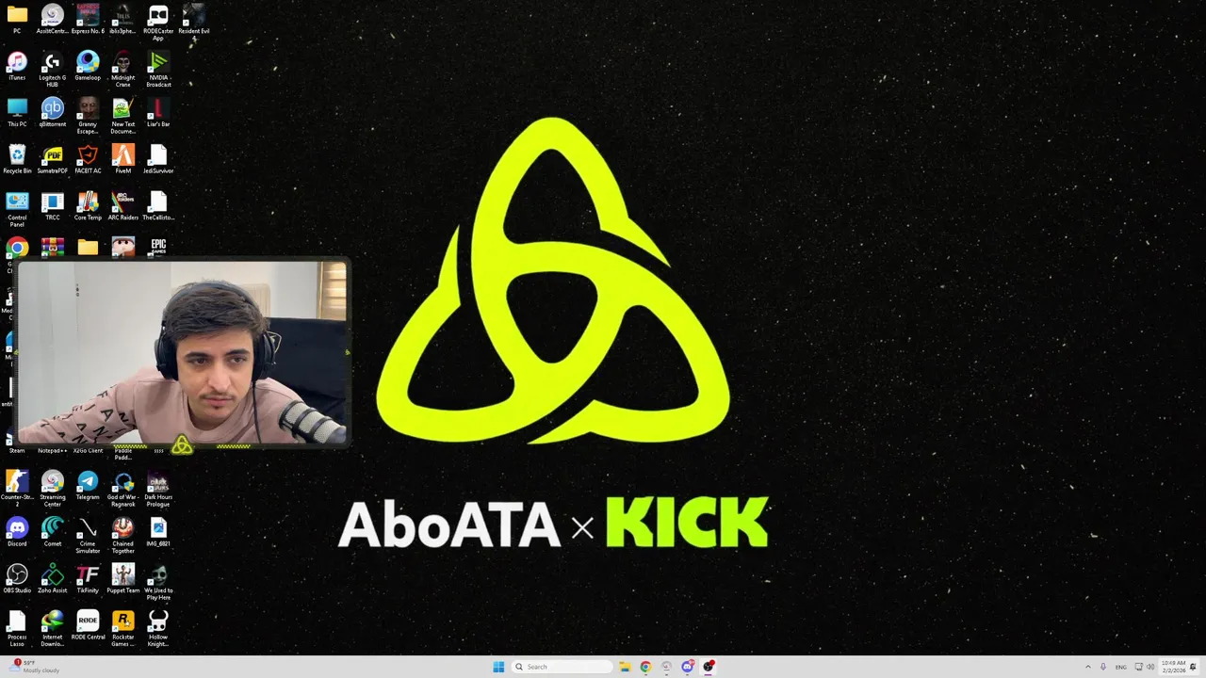This screenshot has width=1206, height=678.
Task: Open the Windows Start menu
Action: click(x=498, y=667)
